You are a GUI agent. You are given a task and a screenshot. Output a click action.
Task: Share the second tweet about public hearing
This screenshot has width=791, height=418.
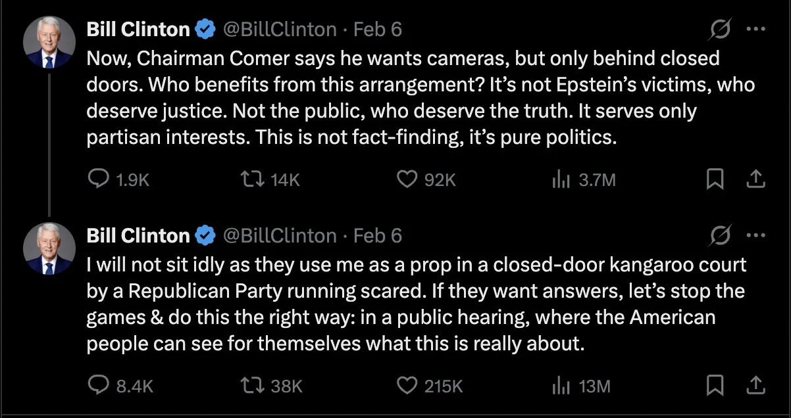(757, 385)
